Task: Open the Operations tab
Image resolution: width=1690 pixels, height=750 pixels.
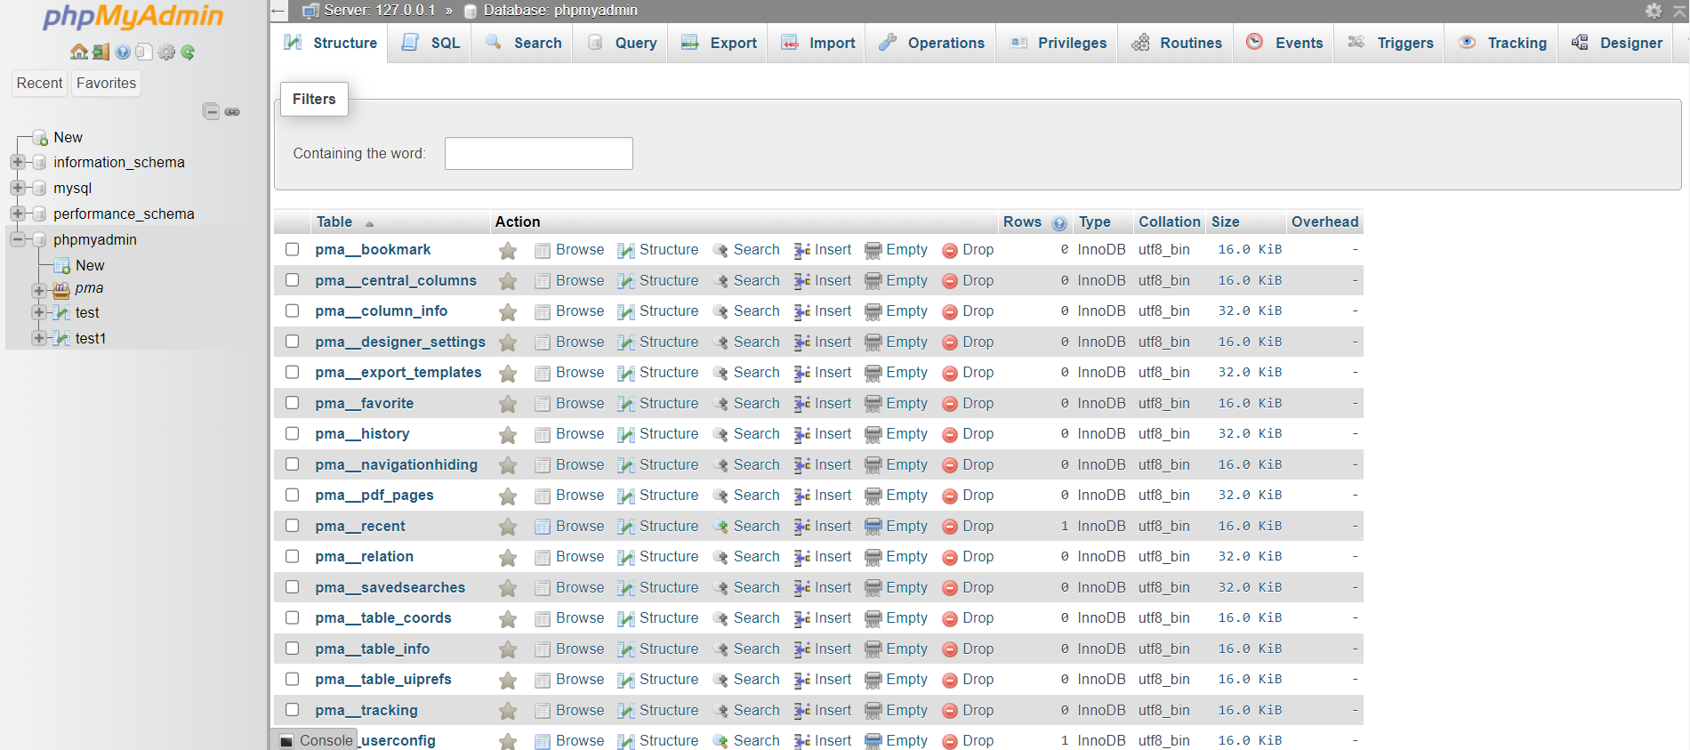Action: (931, 43)
